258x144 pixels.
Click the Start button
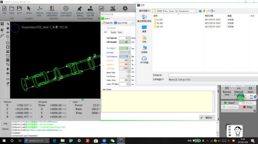(230, 103)
